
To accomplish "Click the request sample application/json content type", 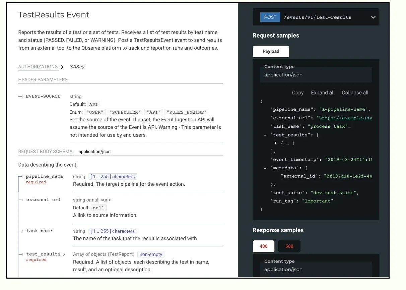I will 283,75.
